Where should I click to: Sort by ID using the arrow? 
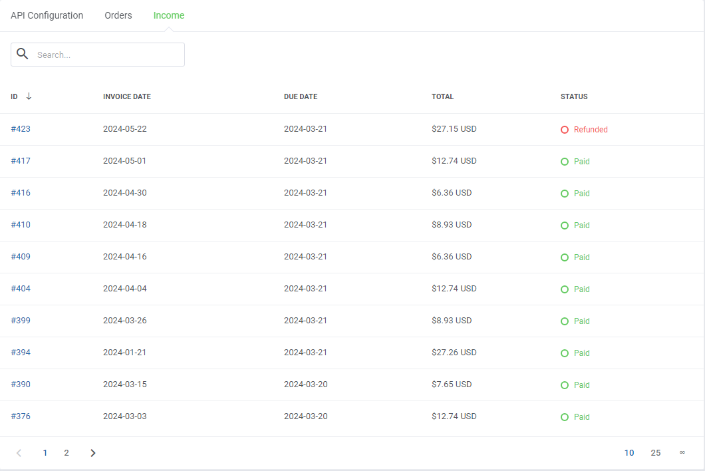(29, 96)
